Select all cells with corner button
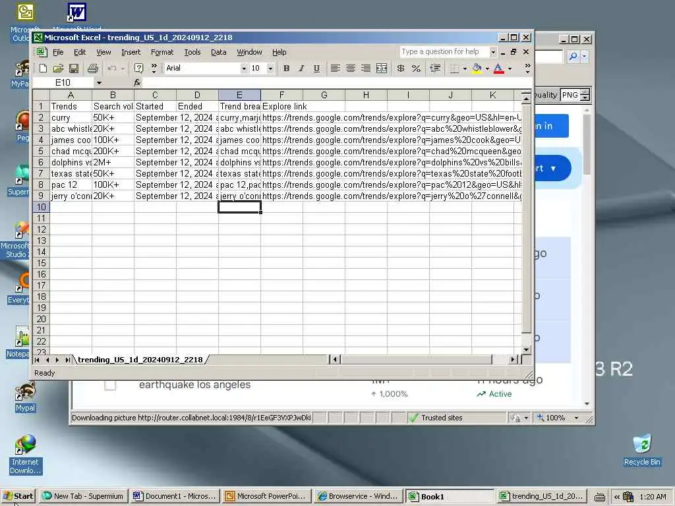 [x=41, y=95]
